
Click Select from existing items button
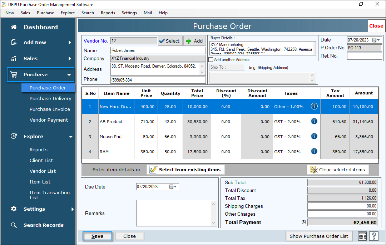(x=185, y=170)
